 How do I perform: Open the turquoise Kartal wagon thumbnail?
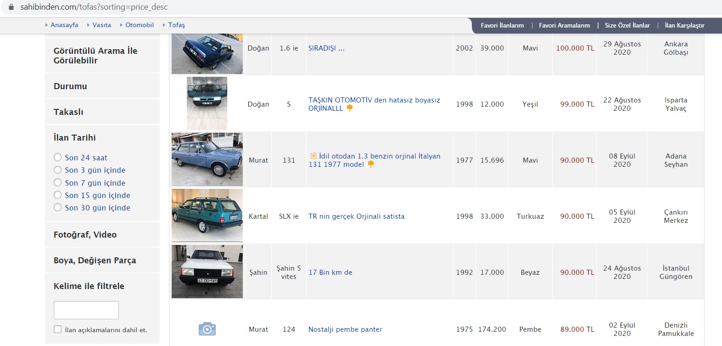207,216
